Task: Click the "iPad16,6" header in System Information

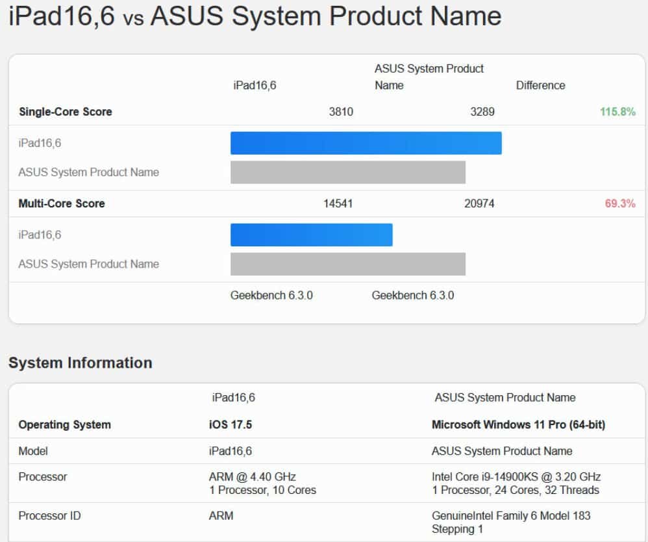Action: (x=234, y=398)
